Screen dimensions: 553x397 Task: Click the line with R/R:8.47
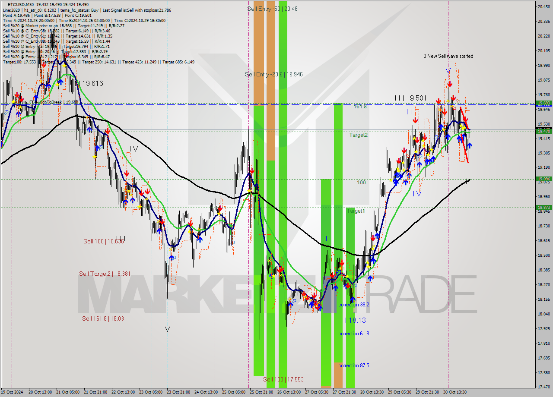pos(56,57)
